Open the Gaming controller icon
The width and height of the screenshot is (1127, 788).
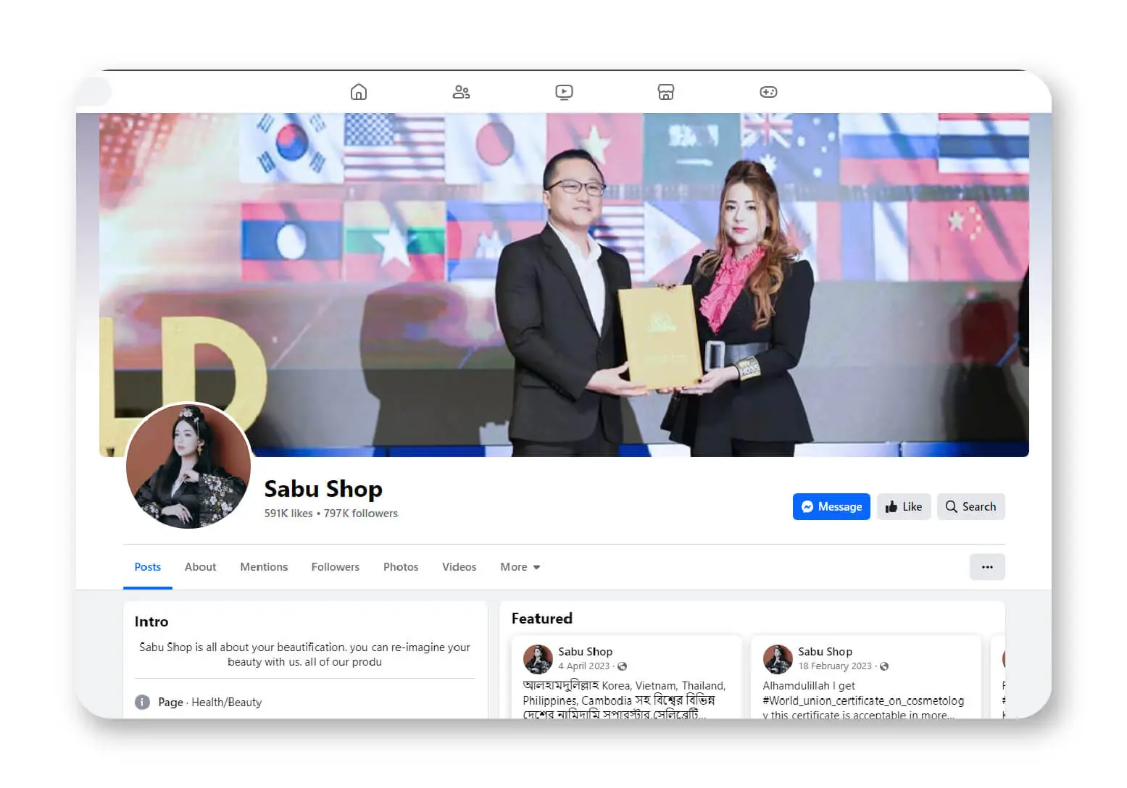click(x=768, y=92)
